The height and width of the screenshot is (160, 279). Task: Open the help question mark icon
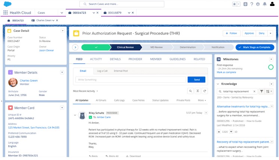pyautogui.click(x=252, y=4)
